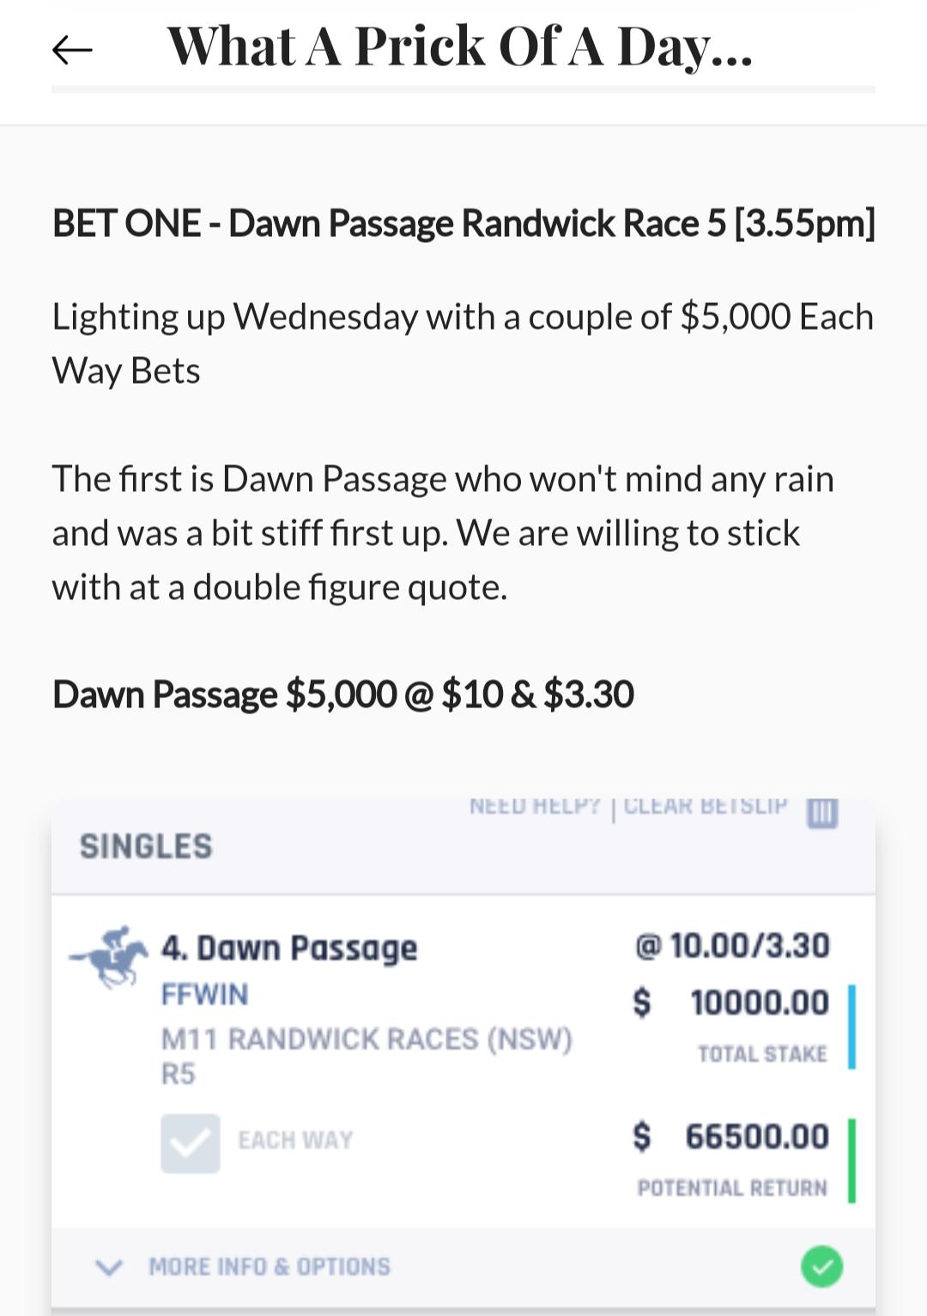927x1316 pixels.
Task: Click the @ 10.00/3.30 odds
Action: [x=732, y=945]
